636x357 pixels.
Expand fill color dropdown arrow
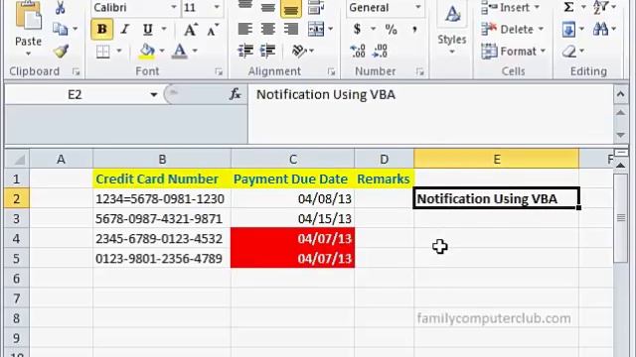tap(162, 51)
